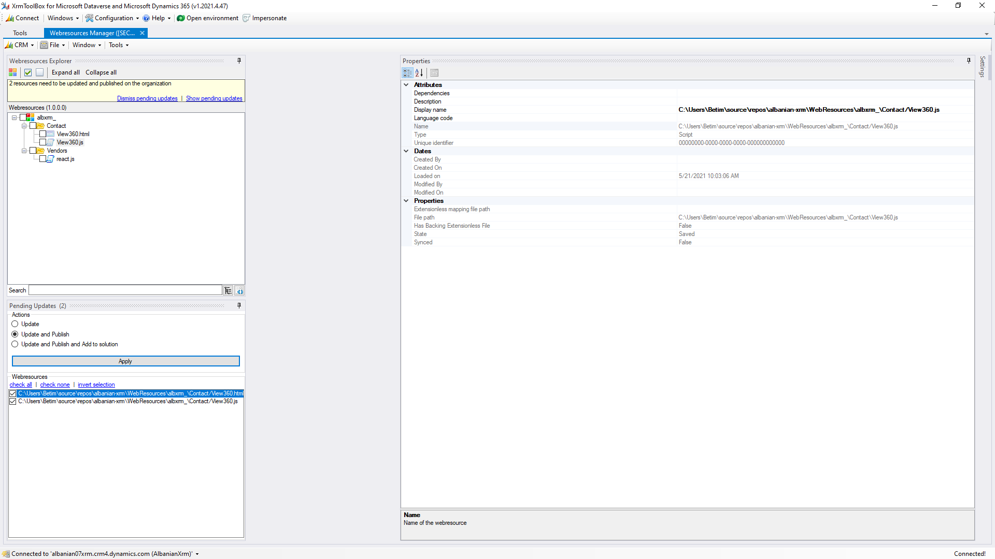Sort properties alphabetically using the AZ icon

(419, 73)
